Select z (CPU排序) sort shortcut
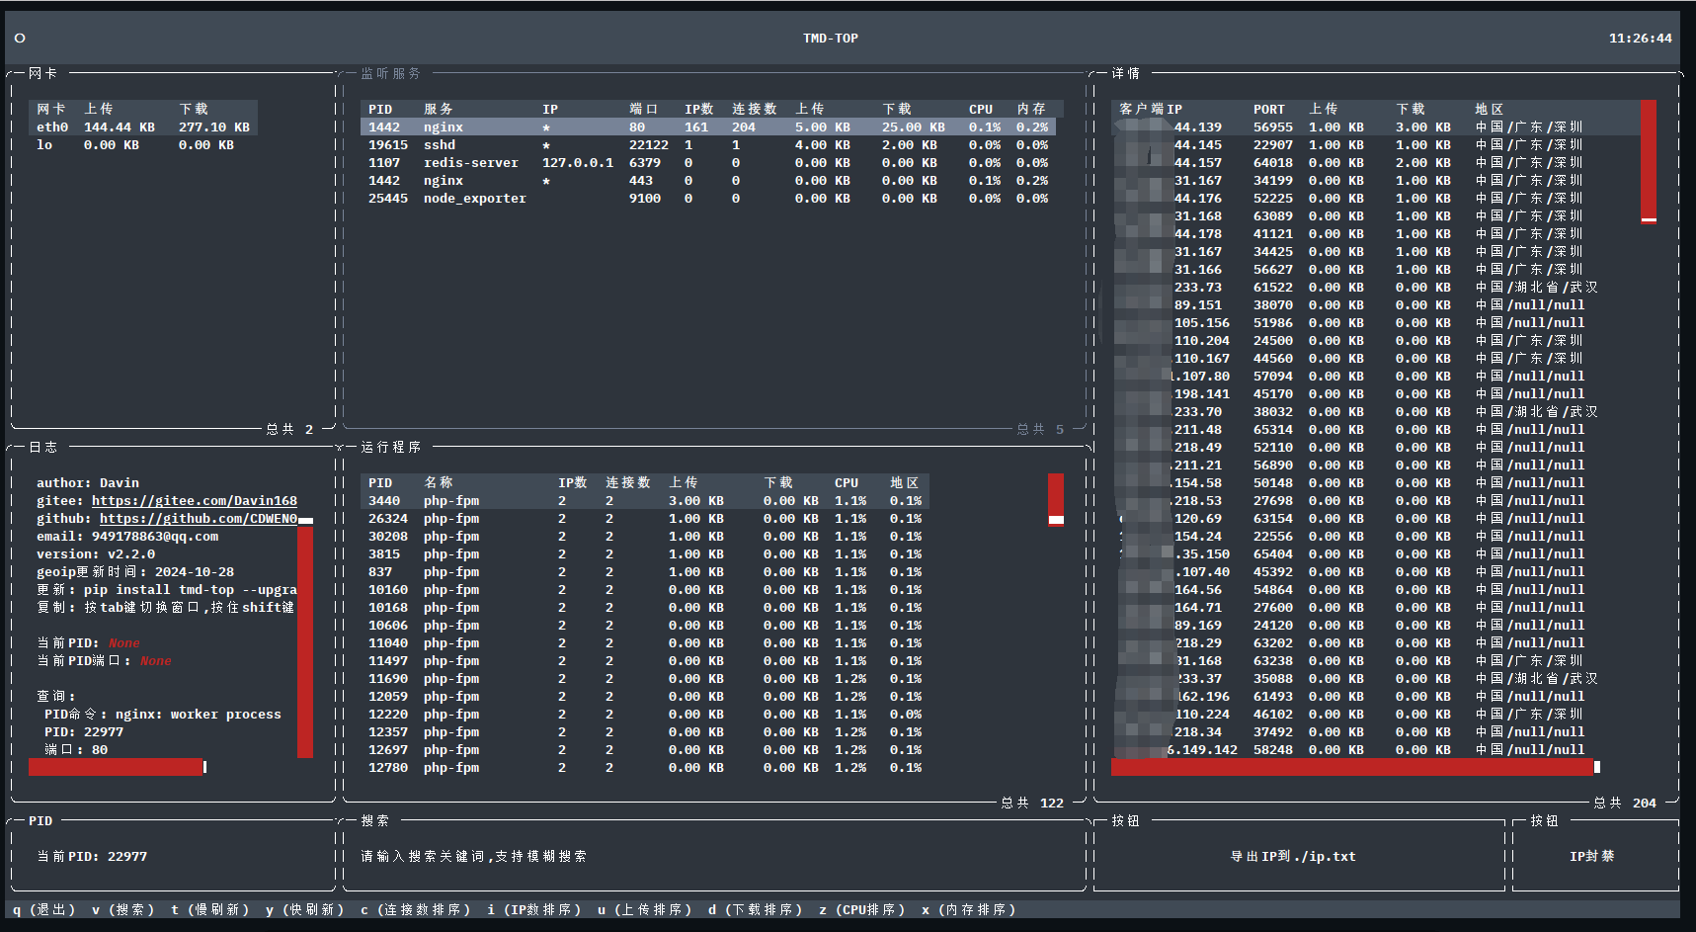 [862, 910]
